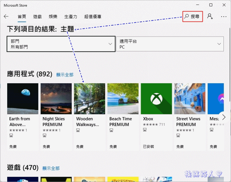Click the Wooden Walkways title text
Image resolution: width=231 pixels, height=182 pixels.
pyautogui.click(x=87, y=122)
